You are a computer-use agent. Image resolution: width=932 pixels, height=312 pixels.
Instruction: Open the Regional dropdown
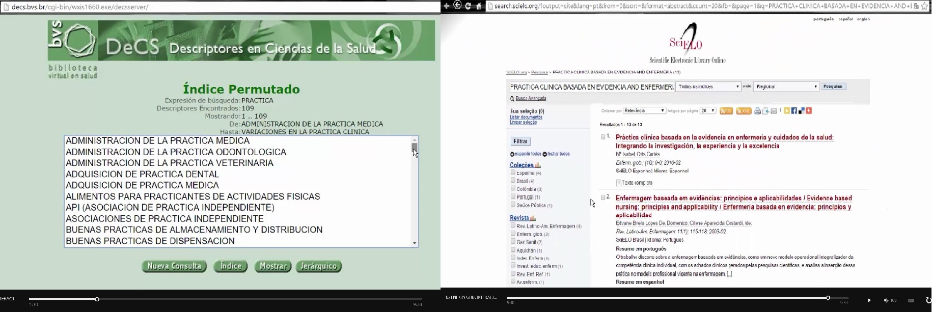pos(786,87)
